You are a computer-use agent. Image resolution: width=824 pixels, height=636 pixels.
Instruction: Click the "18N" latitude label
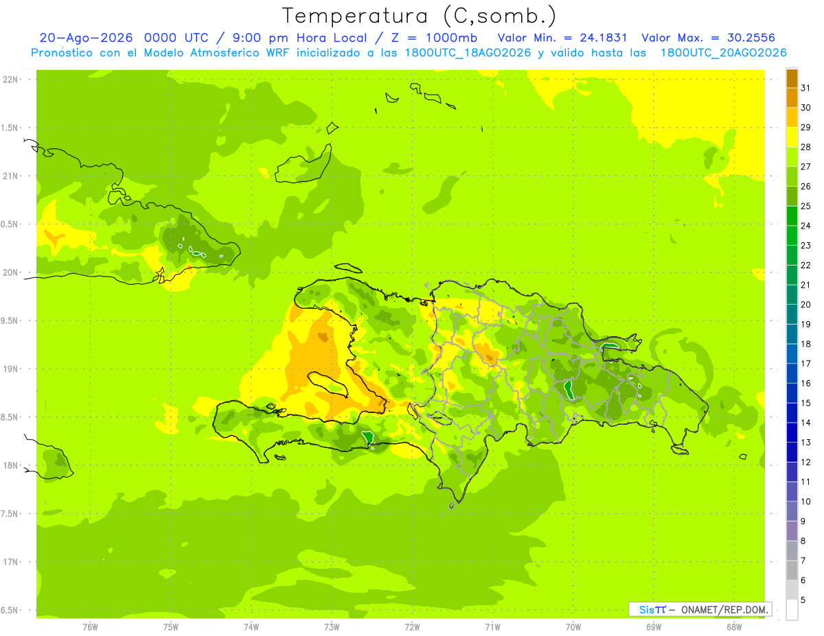[x=10, y=466]
